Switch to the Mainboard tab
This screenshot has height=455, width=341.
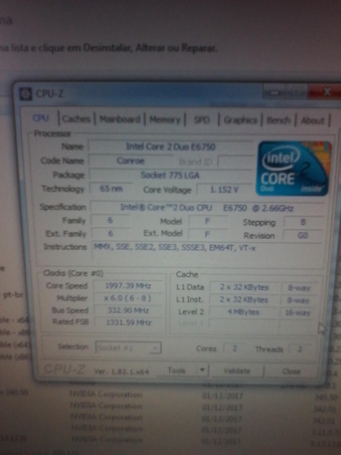click(120, 119)
